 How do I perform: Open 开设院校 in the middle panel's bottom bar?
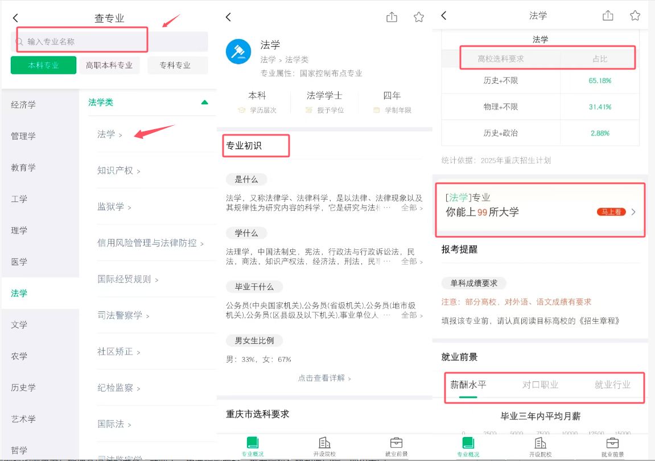click(x=324, y=447)
